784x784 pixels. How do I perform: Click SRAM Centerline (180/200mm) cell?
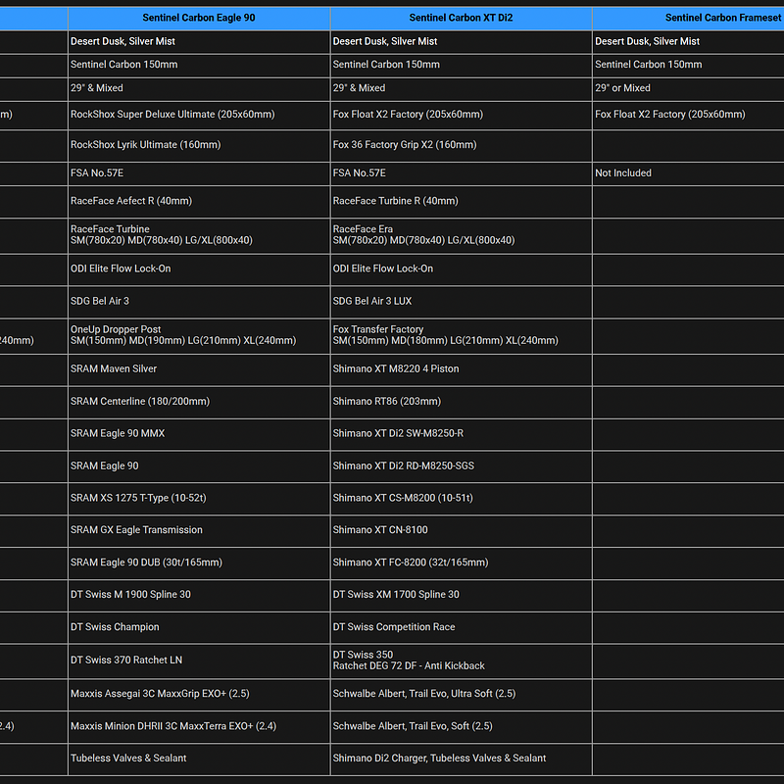[x=199, y=402]
